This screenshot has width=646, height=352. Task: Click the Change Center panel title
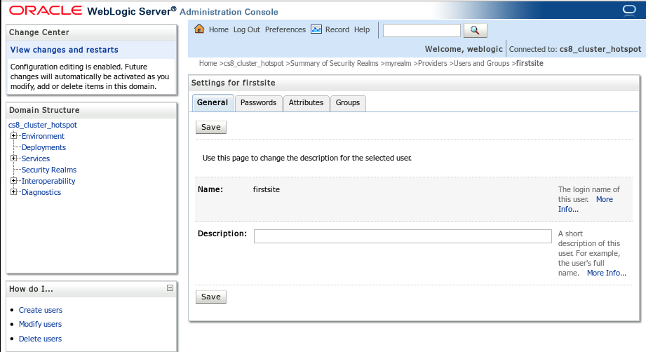39,32
